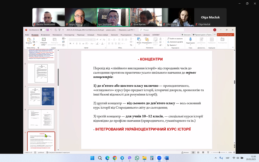The width and height of the screenshot is (259, 162).
Task: Click the Create slide (Створити слайд) icon
Action: point(44,40)
